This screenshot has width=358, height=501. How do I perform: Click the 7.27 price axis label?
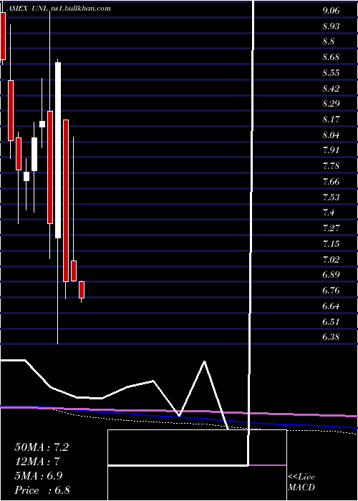click(x=331, y=228)
